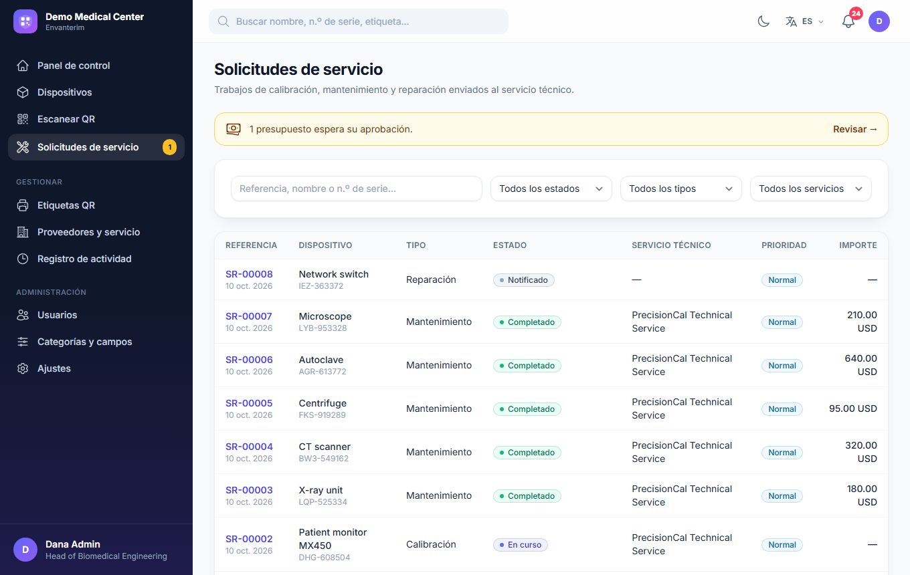
Task: Toggle dark mode moon icon
Action: (x=763, y=21)
